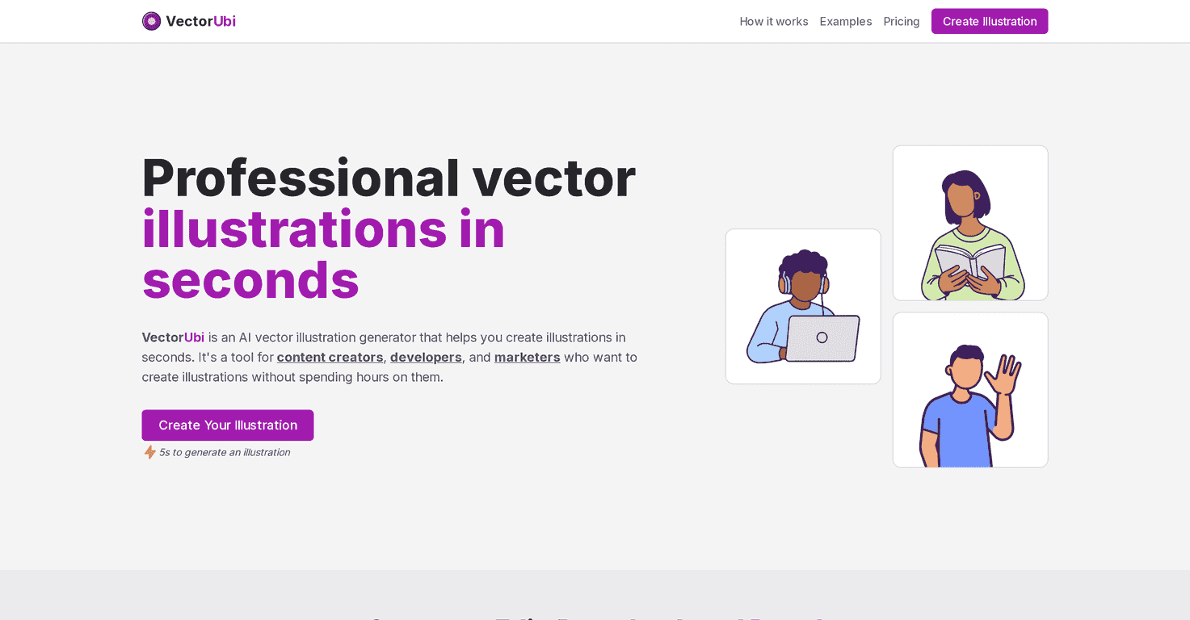This screenshot has width=1190, height=620.
Task: View the Pricing page
Action: (x=901, y=21)
